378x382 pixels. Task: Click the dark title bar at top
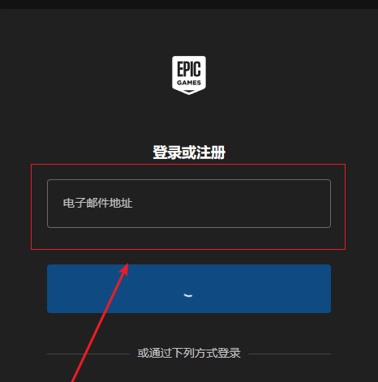(189, 4)
